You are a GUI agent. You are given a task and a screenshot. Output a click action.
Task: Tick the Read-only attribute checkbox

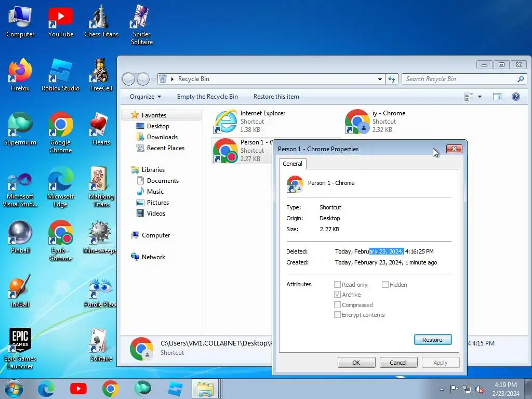337,285
